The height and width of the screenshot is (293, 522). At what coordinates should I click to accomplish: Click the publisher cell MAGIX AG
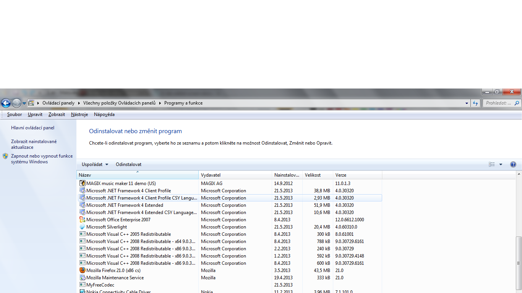point(212,184)
